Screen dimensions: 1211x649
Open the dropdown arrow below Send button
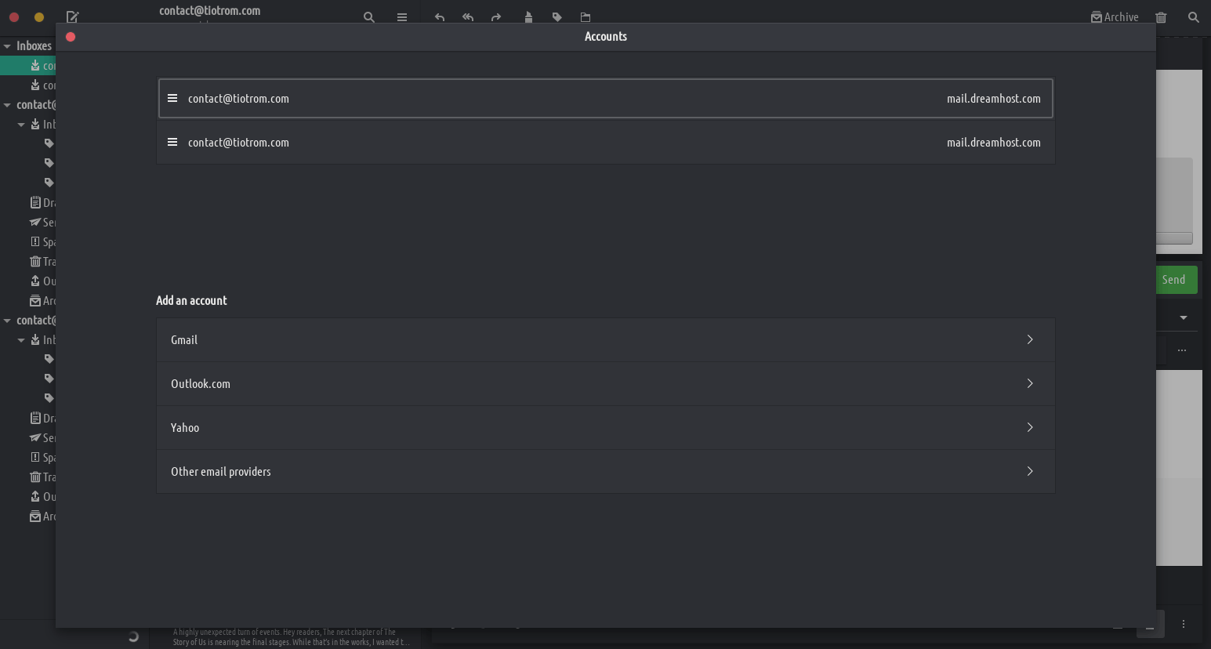(1183, 317)
